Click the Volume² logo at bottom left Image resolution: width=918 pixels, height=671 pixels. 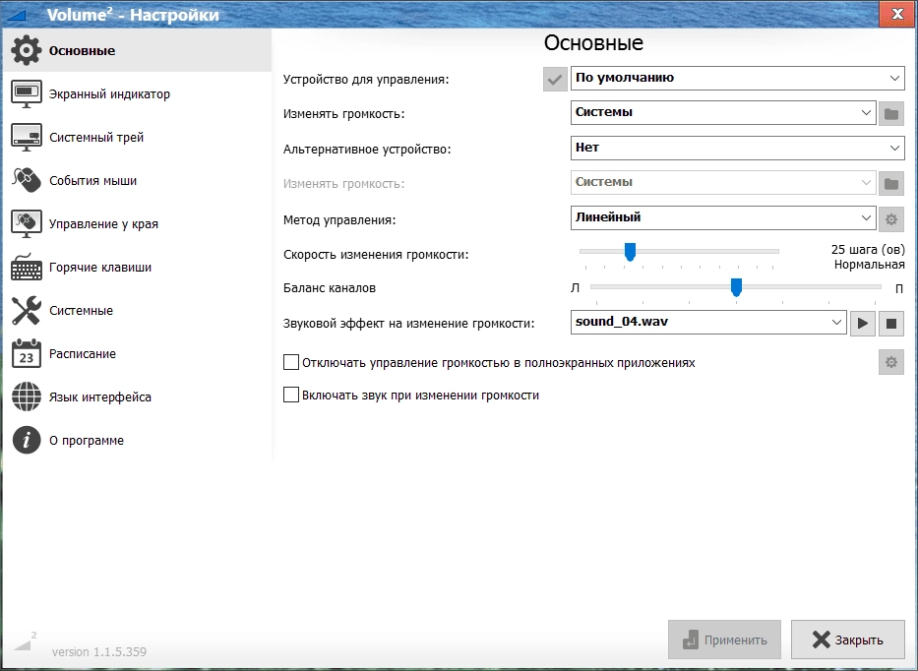[25, 641]
